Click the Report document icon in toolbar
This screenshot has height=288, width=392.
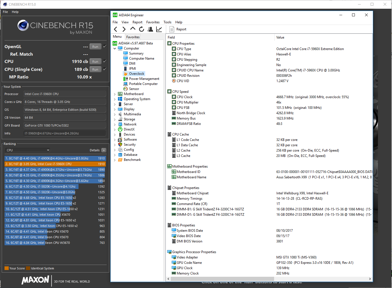(x=172, y=29)
